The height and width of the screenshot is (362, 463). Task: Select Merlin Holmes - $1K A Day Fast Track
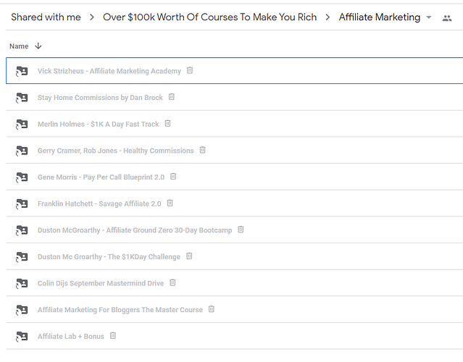99,125
